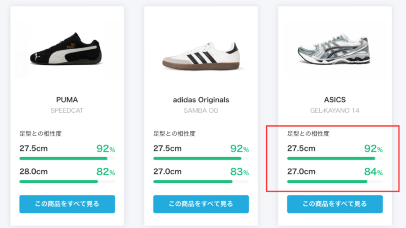Click the GEL-KAYANO 14 model name
The image size is (406, 228).
335,110
